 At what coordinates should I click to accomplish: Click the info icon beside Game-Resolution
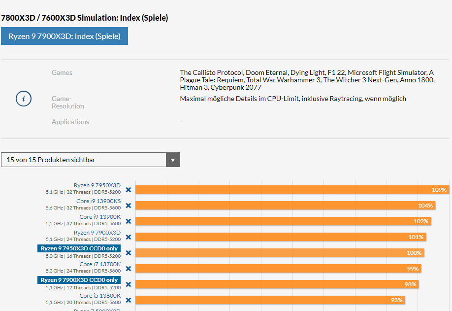pyautogui.click(x=24, y=99)
